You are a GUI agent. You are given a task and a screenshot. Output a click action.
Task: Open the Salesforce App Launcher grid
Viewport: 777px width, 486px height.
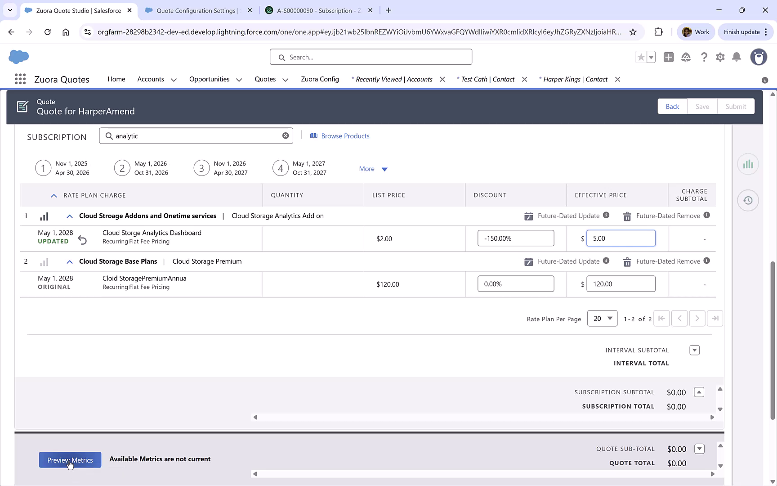[x=20, y=79]
